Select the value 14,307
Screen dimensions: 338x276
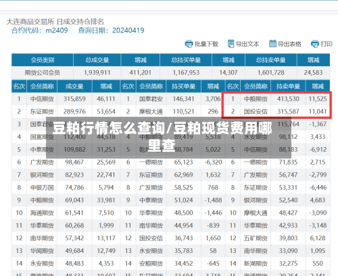[x=228, y=73]
